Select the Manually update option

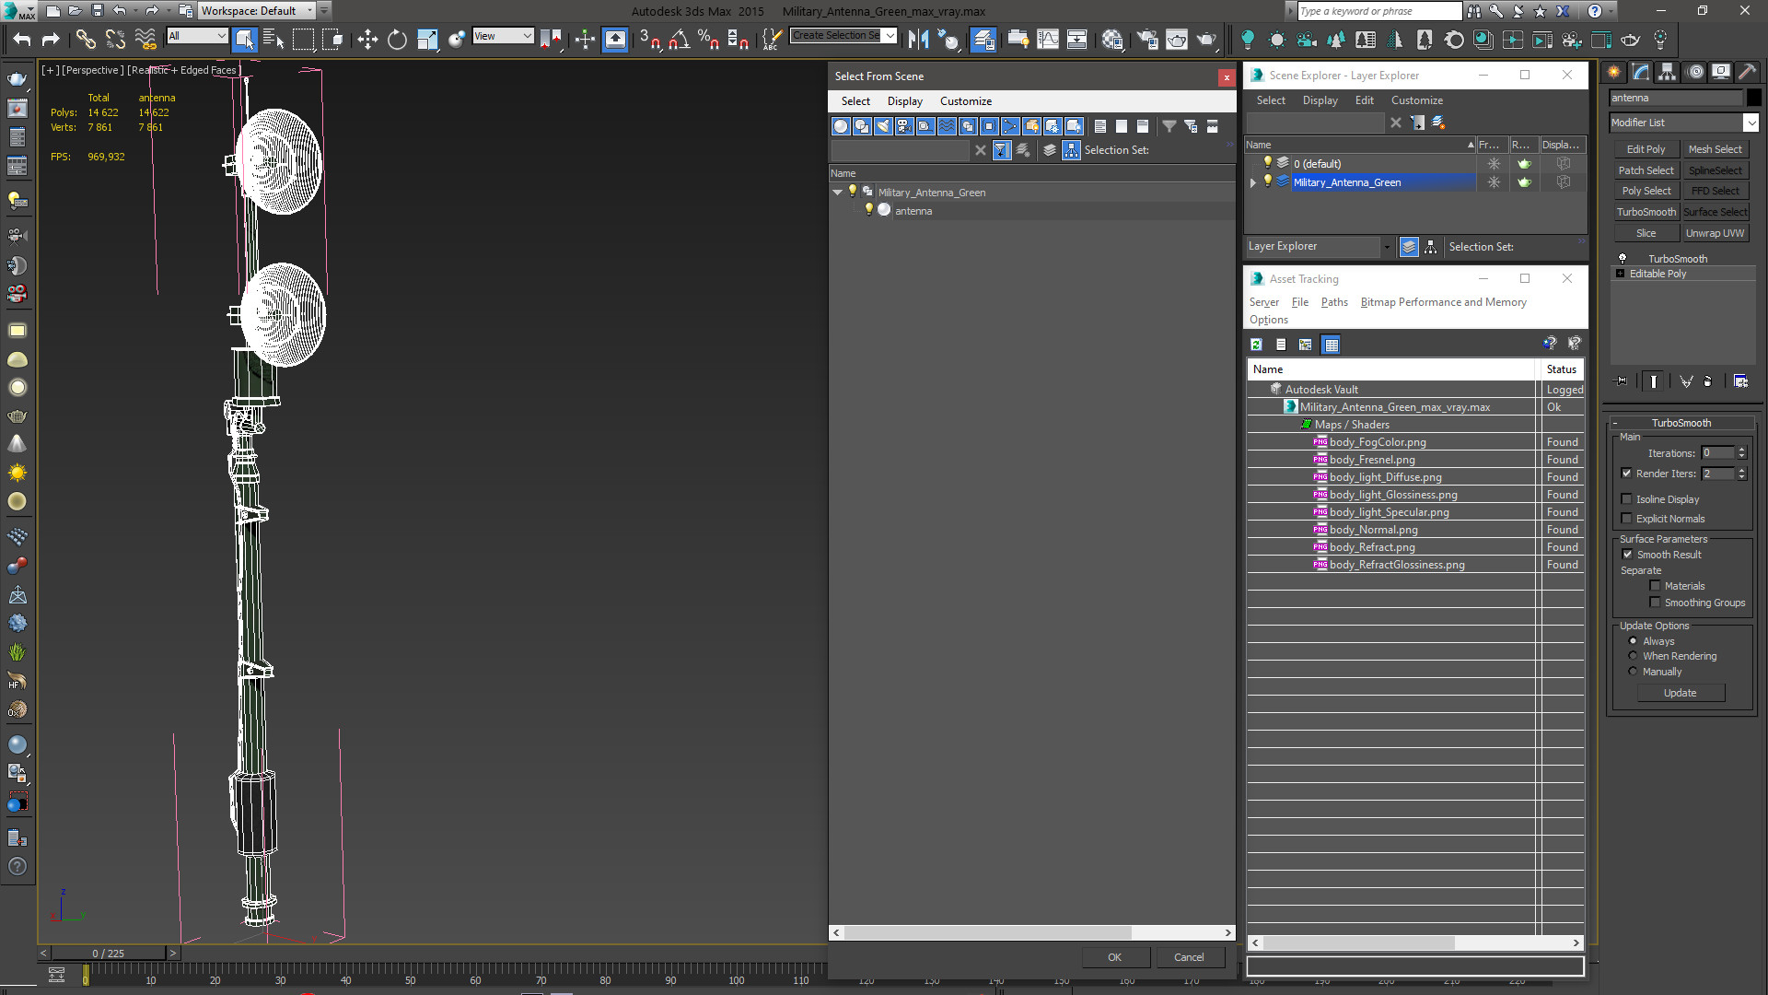click(1634, 672)
